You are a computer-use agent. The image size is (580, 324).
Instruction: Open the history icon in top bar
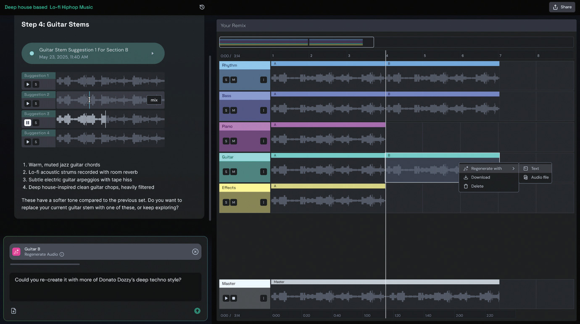click(202, 7)
